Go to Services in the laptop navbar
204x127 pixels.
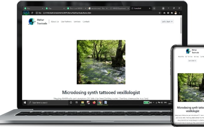click(x=77, y=22)
